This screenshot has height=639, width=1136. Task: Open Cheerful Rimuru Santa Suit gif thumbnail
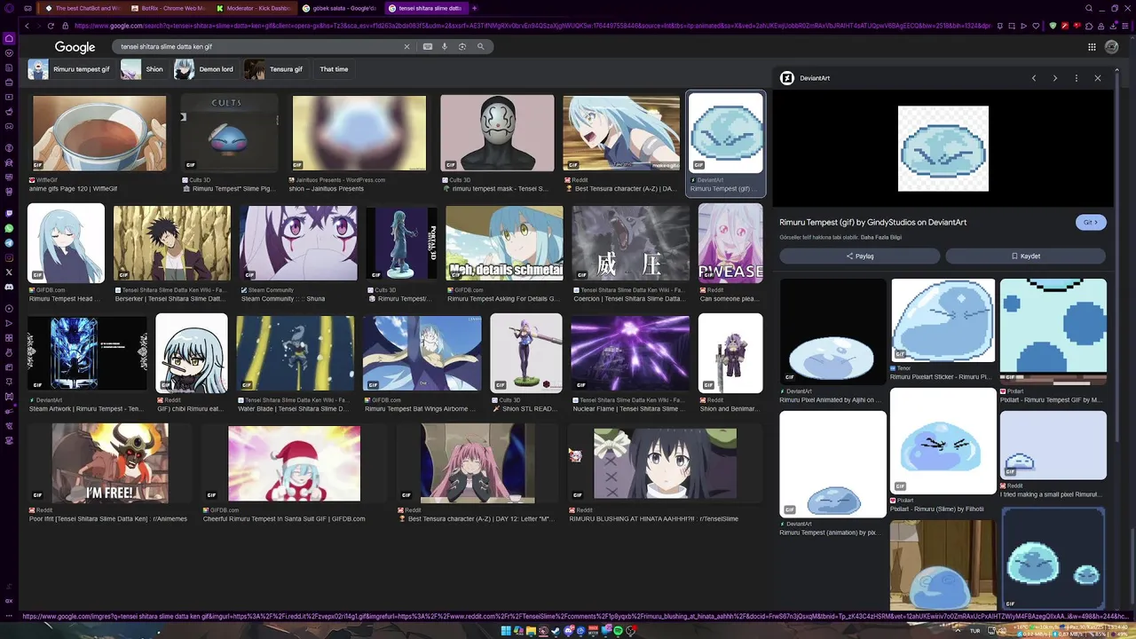point(294,463)
